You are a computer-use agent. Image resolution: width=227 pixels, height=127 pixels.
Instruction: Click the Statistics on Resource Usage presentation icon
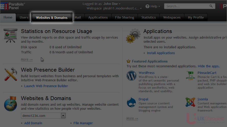tap(10, 36)
